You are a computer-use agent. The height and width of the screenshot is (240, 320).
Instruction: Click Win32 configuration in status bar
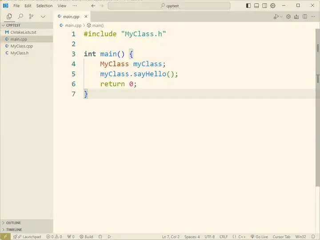[x=300, y=237]
